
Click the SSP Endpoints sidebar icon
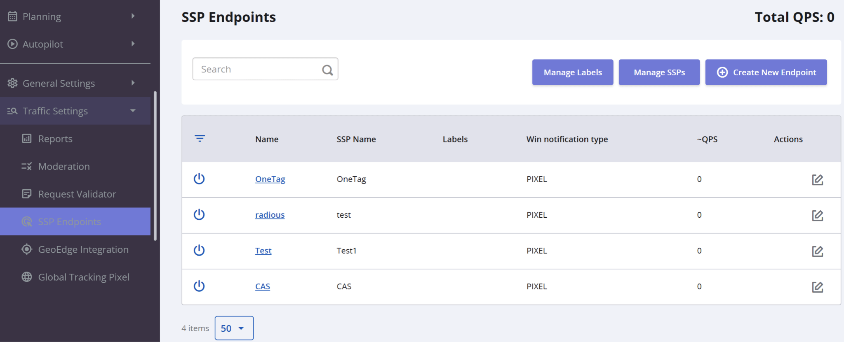tap(27, 222)
